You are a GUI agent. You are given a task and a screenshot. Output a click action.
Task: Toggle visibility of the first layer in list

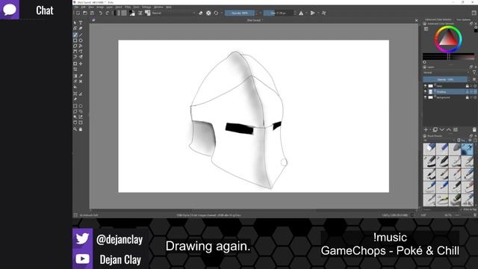click(x=426, y=86)
